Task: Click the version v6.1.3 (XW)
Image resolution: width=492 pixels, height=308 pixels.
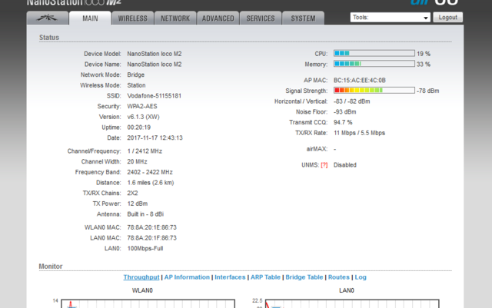Action: (144, 117)
